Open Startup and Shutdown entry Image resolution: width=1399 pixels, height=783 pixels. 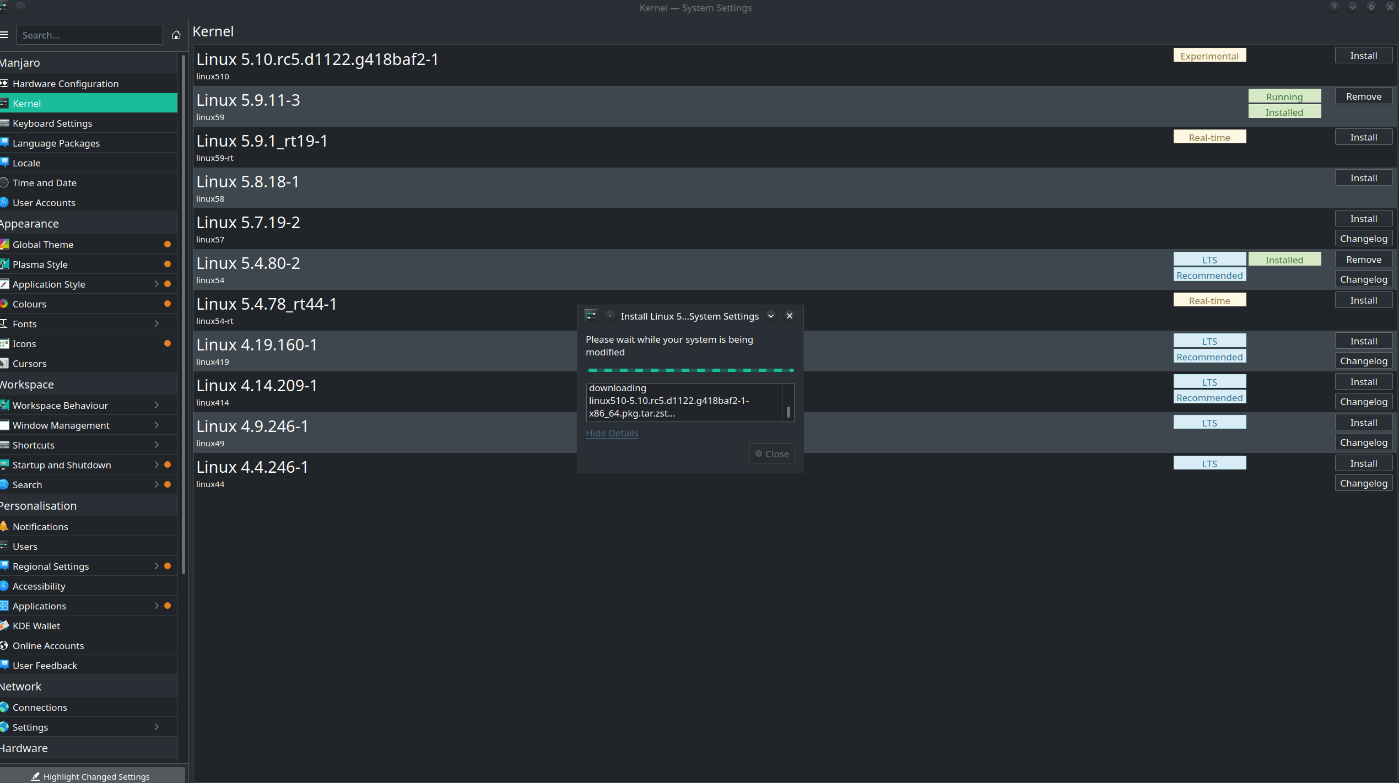[x=89, y=465]
